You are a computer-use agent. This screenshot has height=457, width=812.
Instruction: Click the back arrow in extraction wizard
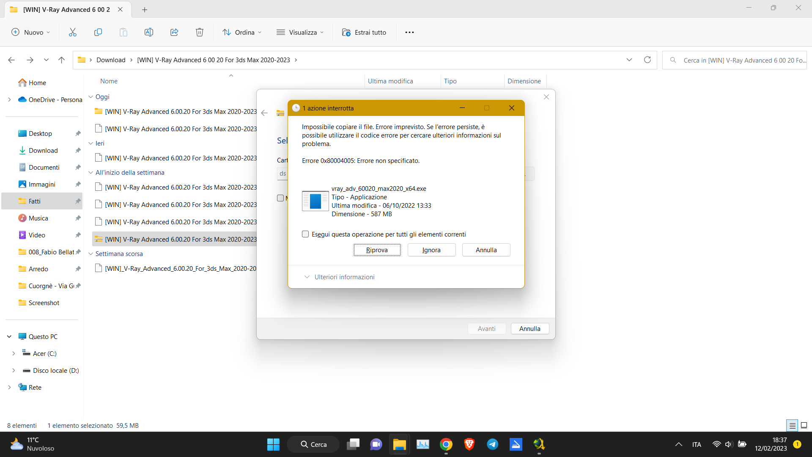[264, 113]
